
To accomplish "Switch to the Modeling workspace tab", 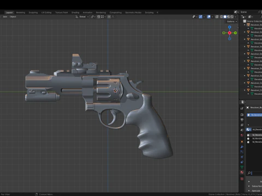I will [x=21, y=13].
